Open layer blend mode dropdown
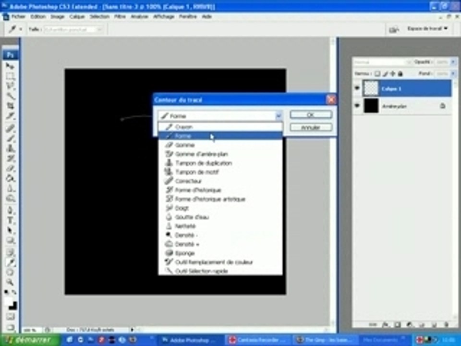 [x=382, y=62]
